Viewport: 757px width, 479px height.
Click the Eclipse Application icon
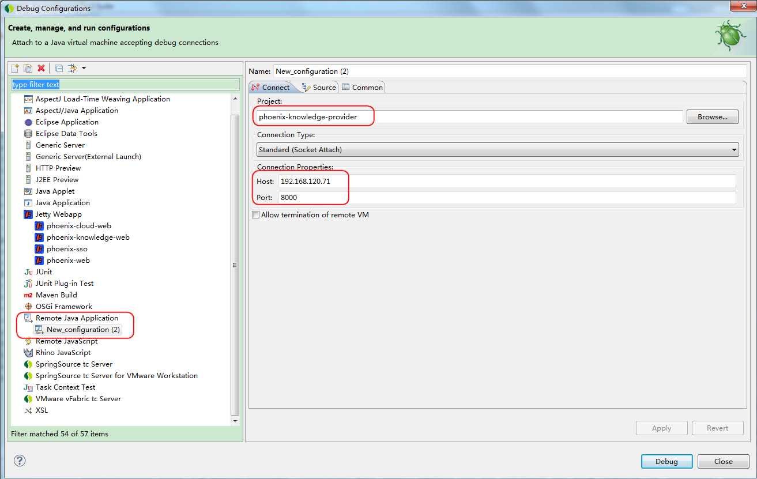click(x=28, y=122)
